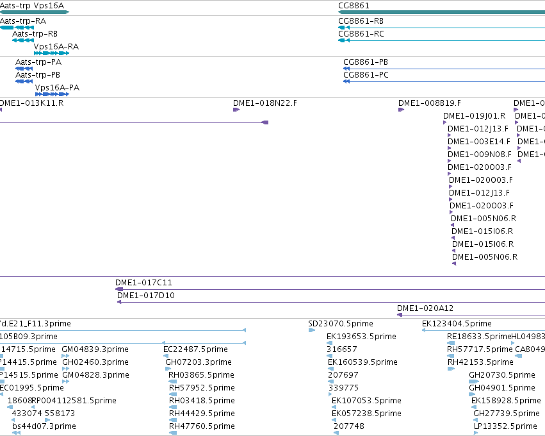Open the CG8861-PB protein label

[366, 62]
